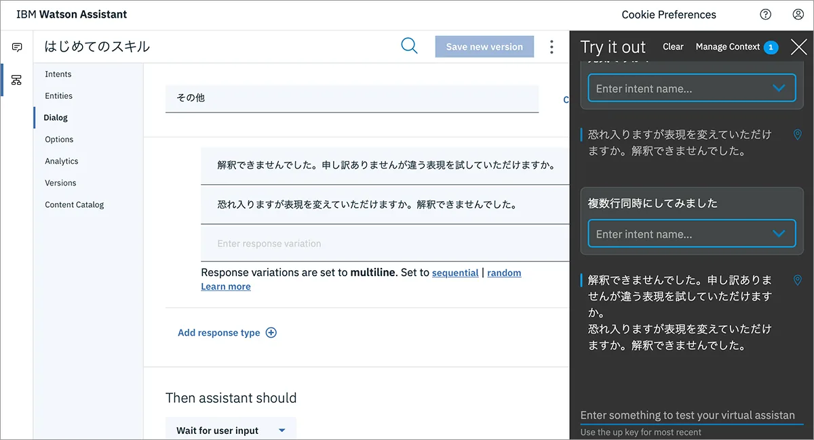Set response variations to random
Screen dimensions: 814x440
point(504,273)
